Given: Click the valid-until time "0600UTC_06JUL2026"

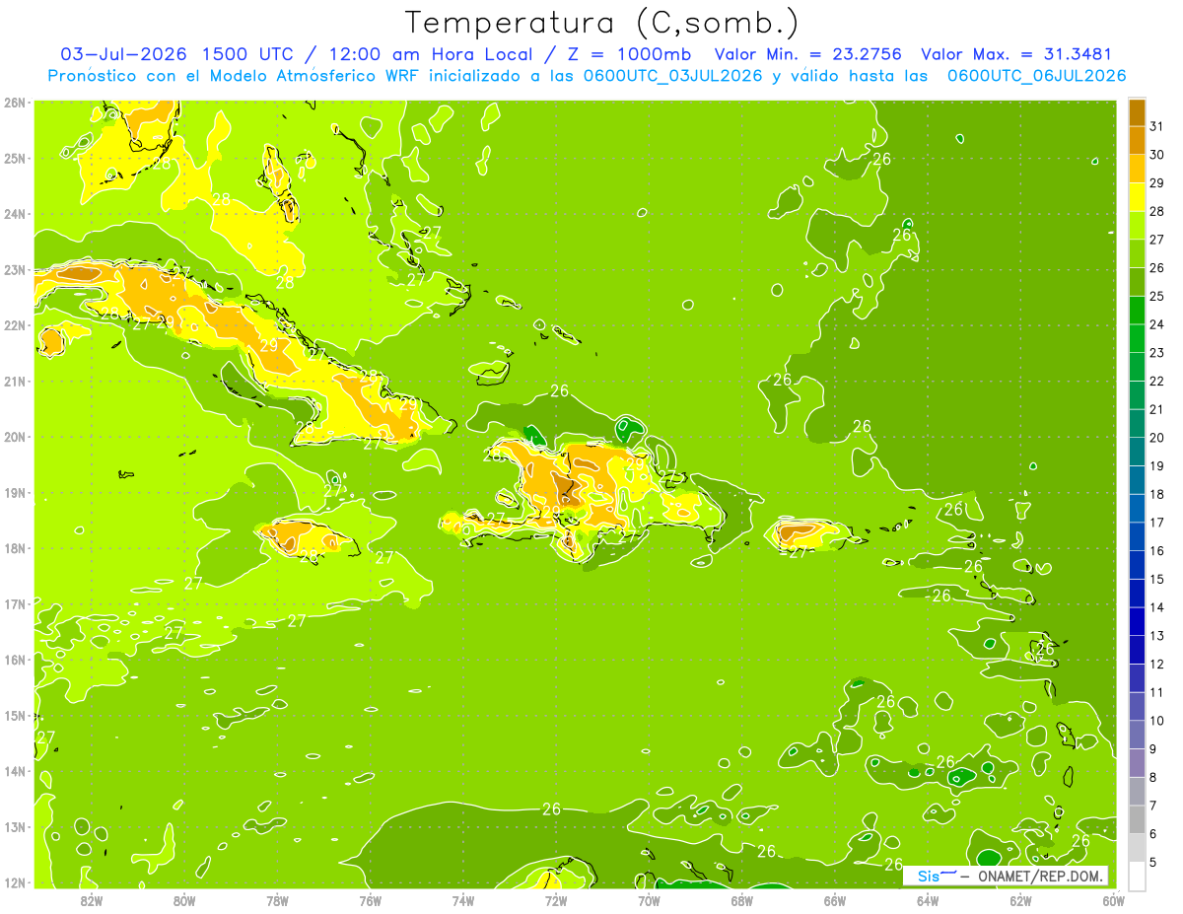Looking at the screenshot, I should coord(1036,76).
